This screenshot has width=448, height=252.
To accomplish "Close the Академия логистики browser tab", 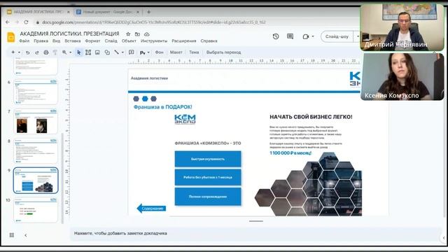I will click(x=69, y=12).
